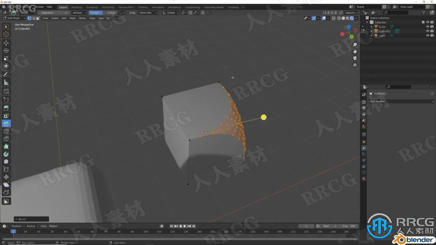
Task: Toggle the camera view icon
Action: tap(355, 58)
